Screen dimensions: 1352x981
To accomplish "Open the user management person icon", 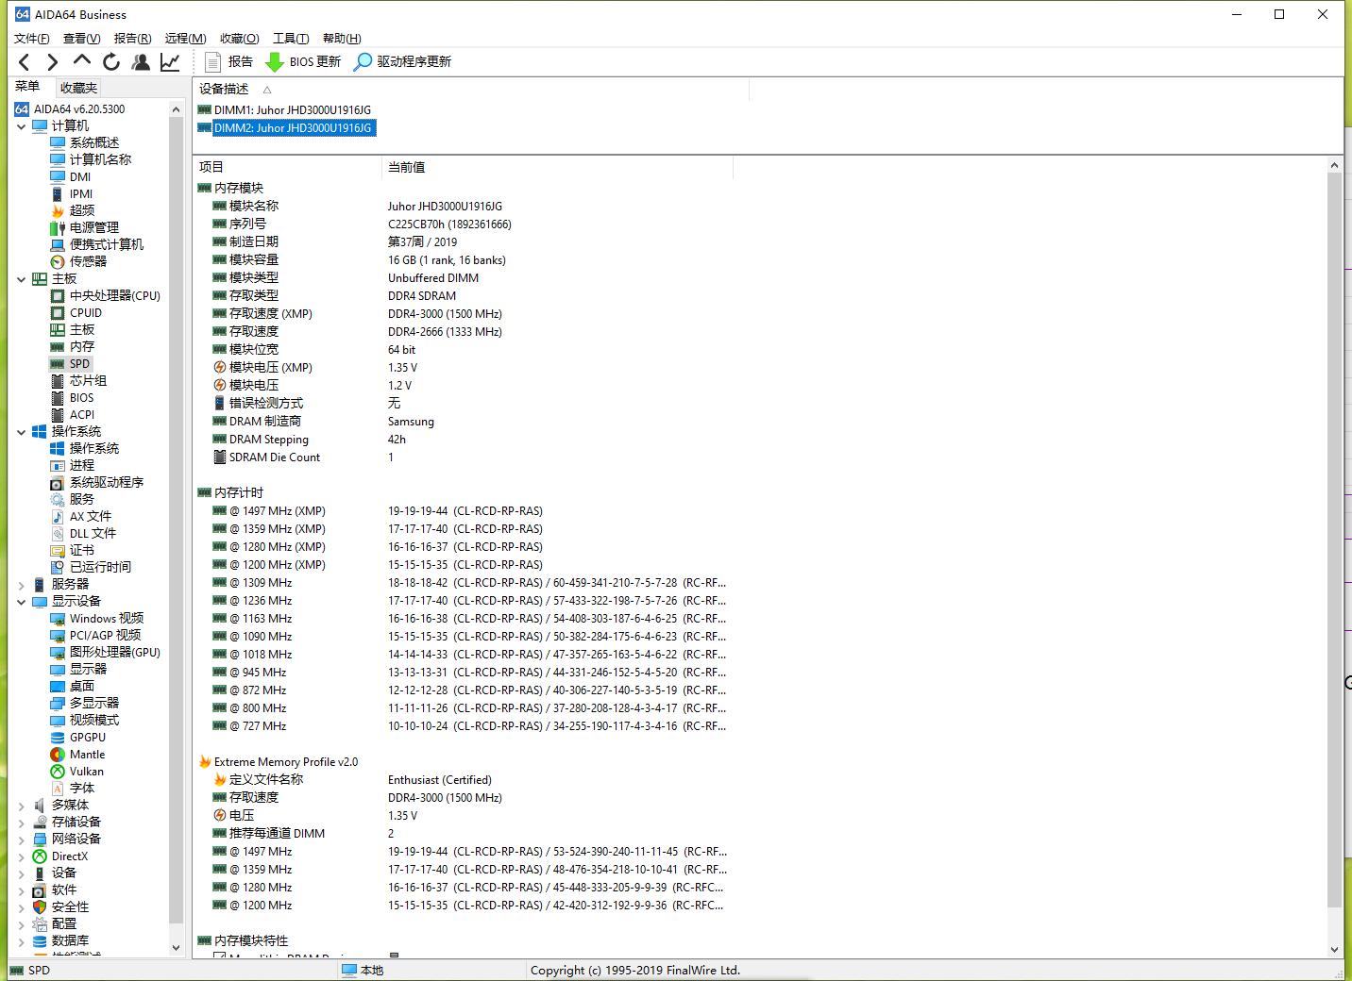I will pyautogui.click(x=141, y=62).
